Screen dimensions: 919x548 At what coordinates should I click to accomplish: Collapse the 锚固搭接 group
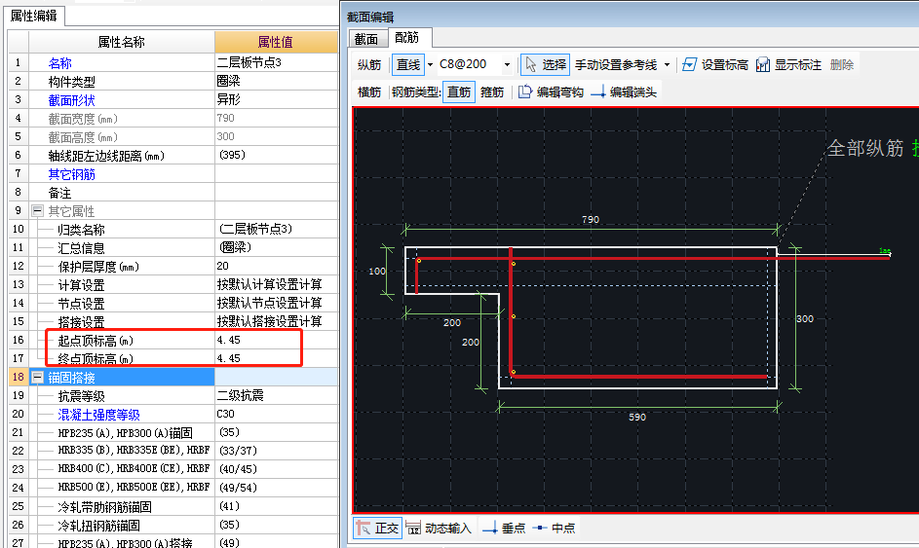coord(37,377)
